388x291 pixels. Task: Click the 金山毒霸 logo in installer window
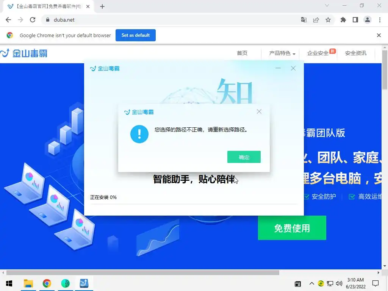click(105, 69)
